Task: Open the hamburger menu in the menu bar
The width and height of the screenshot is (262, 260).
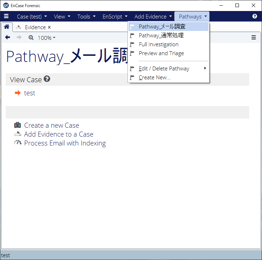Action: pyautogui.click(x=6, y=16)
